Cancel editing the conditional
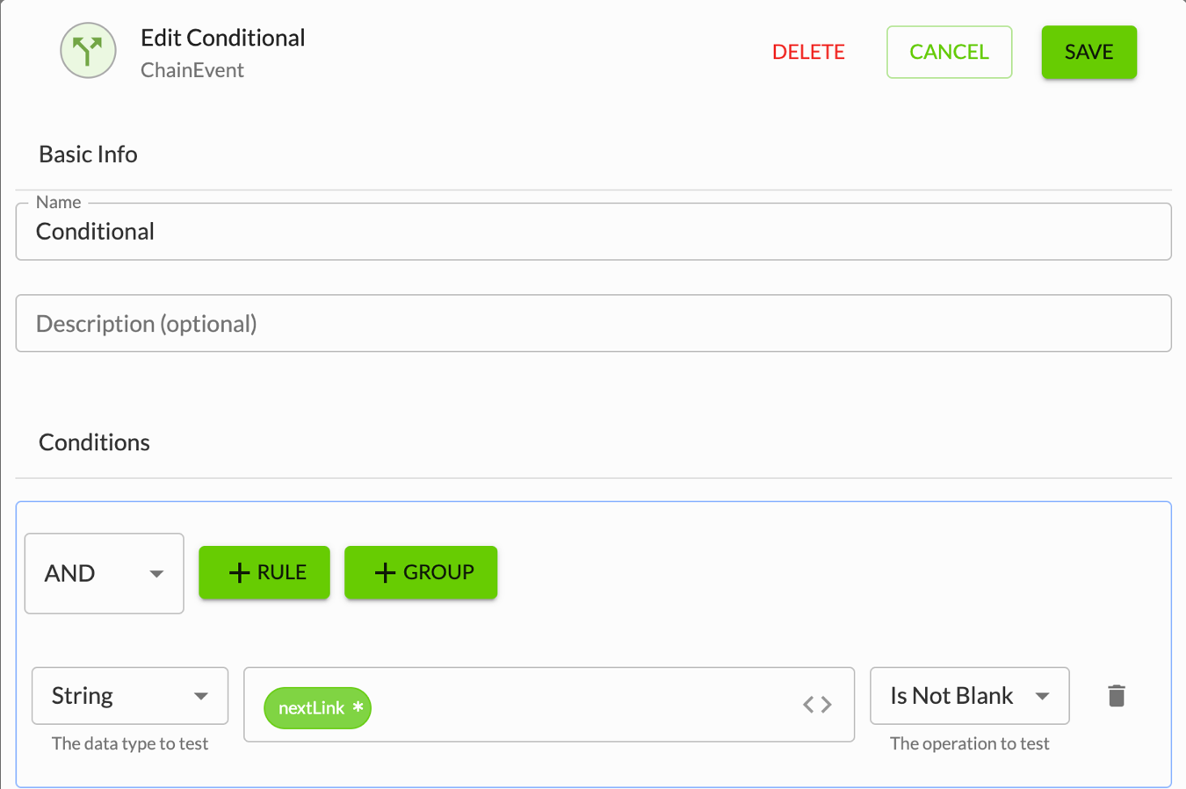 pyautogui.click(x=949, y=52)
